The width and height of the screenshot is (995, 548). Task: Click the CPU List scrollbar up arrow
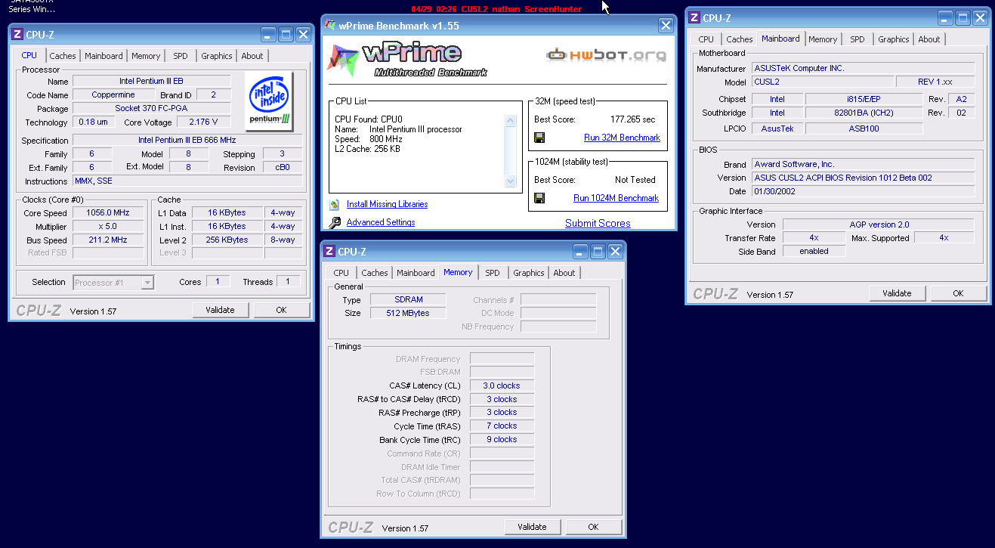pyautogui.click(x=510, y=121)
